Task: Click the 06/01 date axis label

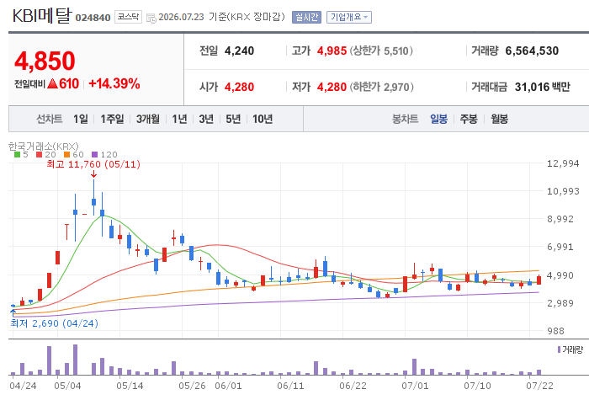Action: [228, 386]
